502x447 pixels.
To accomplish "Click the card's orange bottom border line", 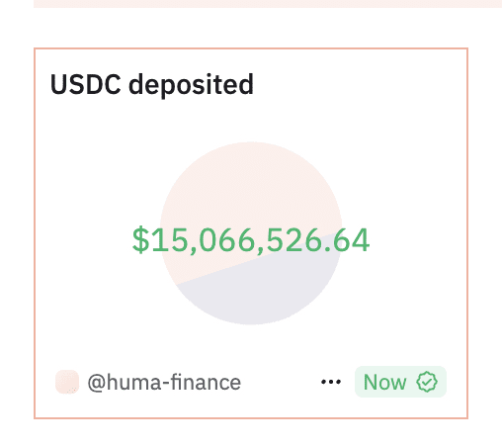I will pyautogui.click(x=251, y=418).
